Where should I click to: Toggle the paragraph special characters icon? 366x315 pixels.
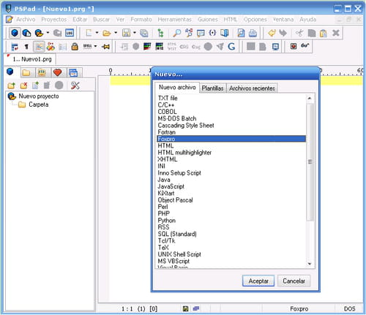click(x=26, y=46)
